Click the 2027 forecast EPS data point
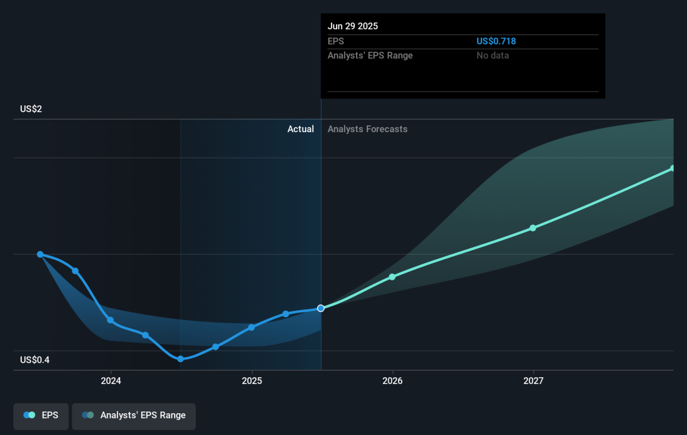The image size is (687, 435). tap(533, 228)
